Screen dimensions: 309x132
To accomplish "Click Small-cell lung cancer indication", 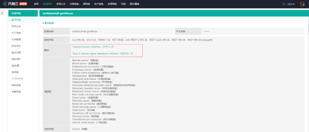I will [92, 107].
